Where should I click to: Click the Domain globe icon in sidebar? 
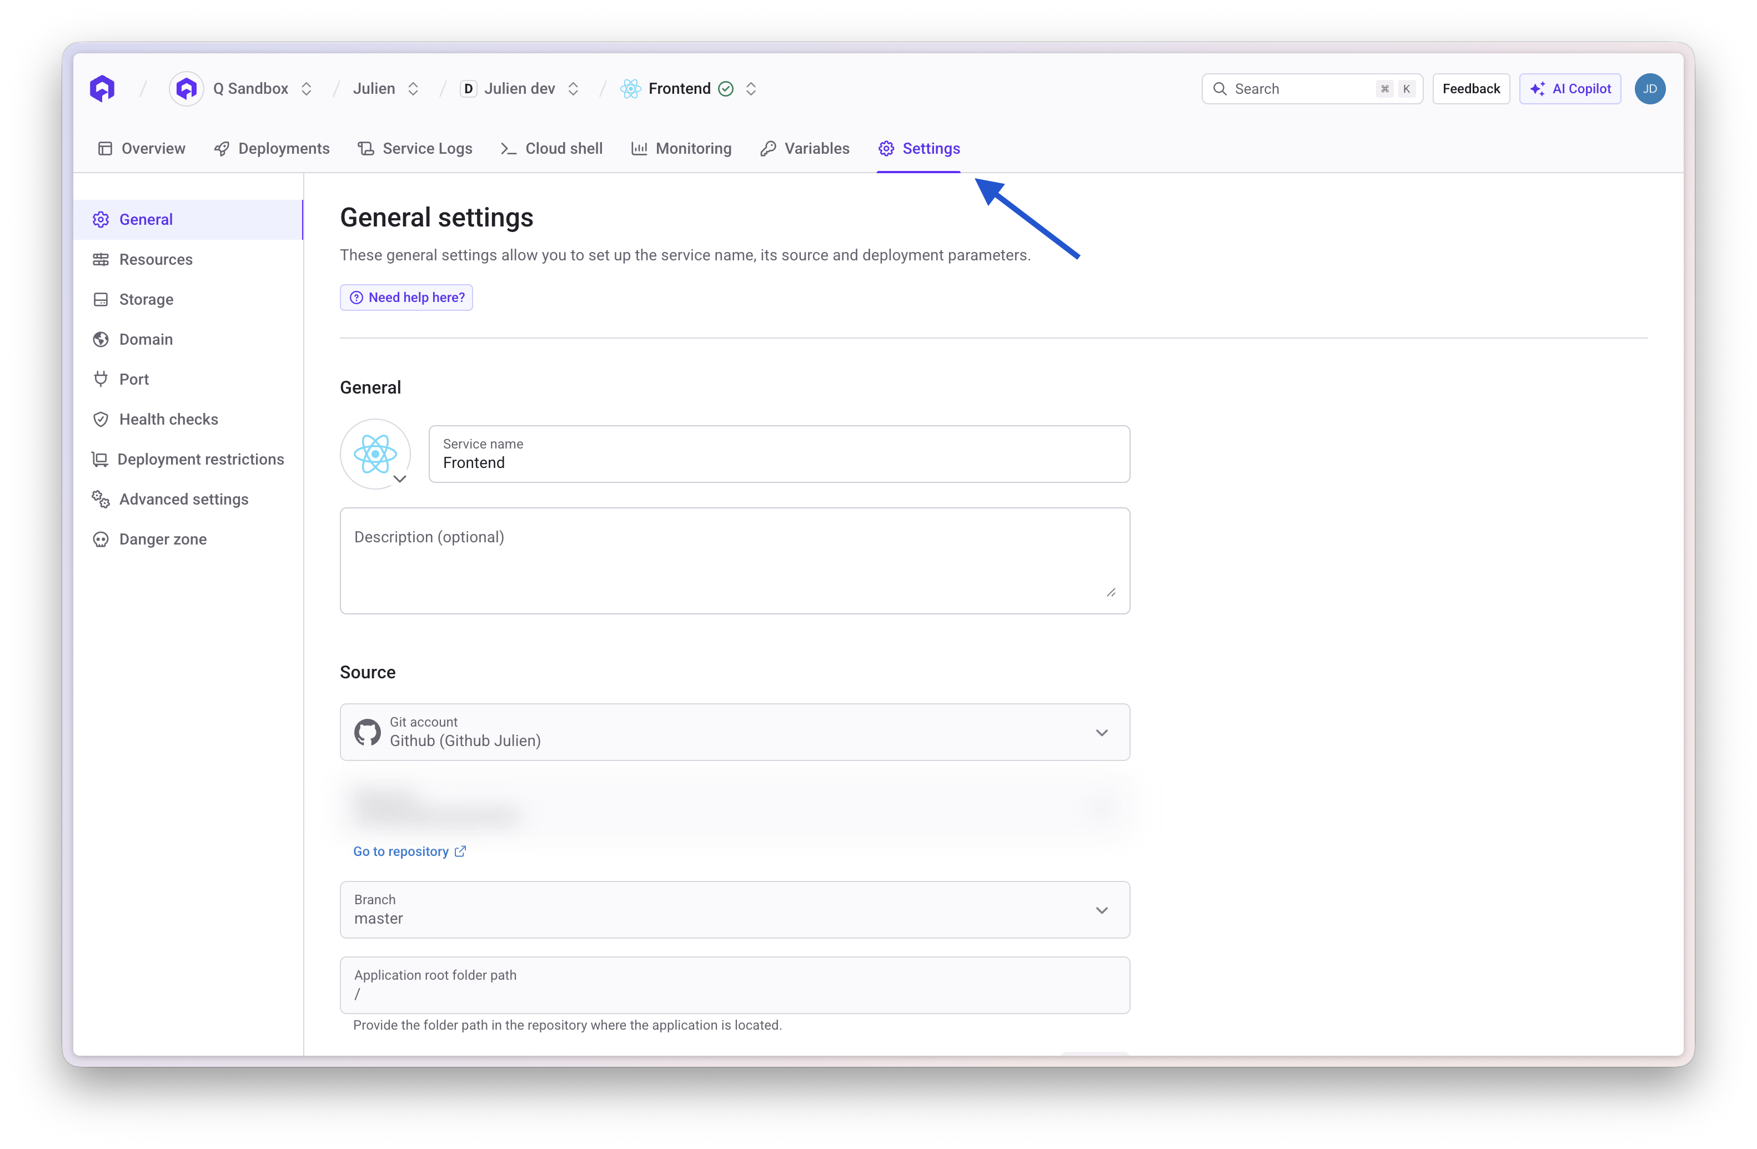[x=101, y=339]
